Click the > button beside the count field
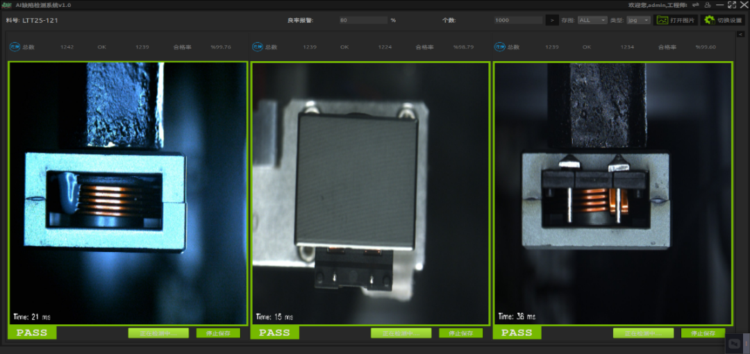Screen dimensions: 750x354 [552, 20]
